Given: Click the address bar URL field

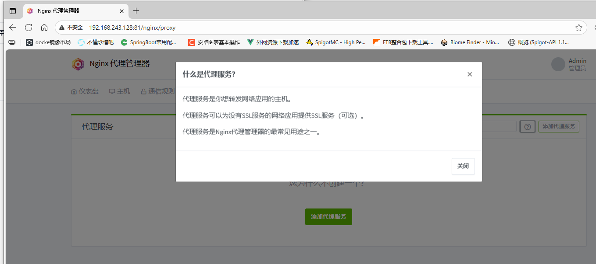Looking at the screenshot, I should click(x=307, y=28).
